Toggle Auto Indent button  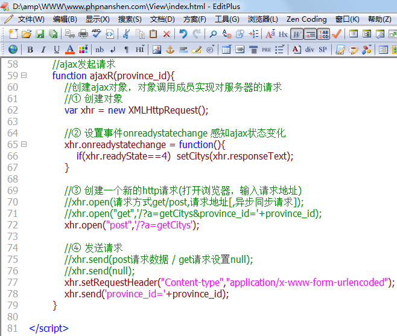310,34
